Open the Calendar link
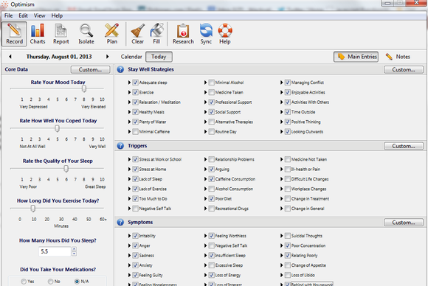Viewport: 428px width, 286px height. pyautogui.click(x=131, y=57)
